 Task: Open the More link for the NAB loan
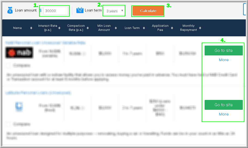point(224,60)
